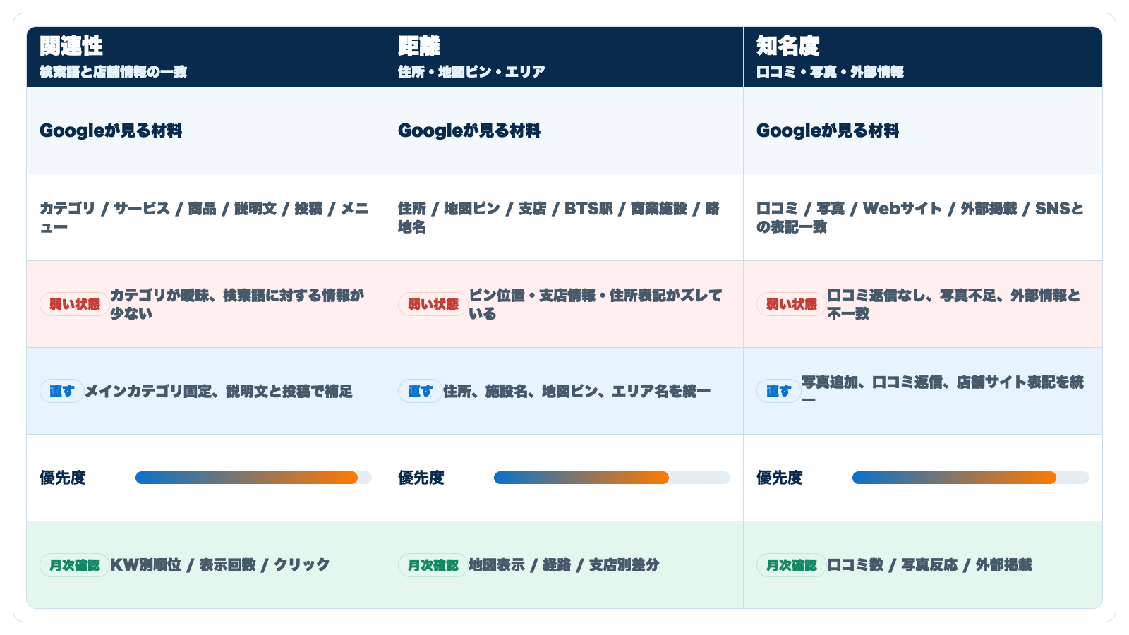The image size is (1129, 635).
Task: Click the 直す badge in the 関連性 column
Action: 61,391
